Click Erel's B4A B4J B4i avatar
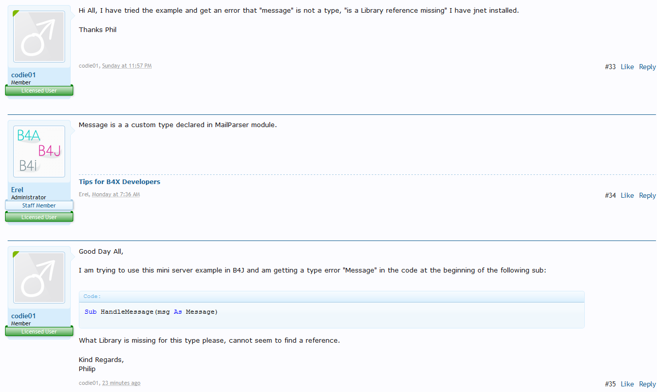 coord(39,152)
